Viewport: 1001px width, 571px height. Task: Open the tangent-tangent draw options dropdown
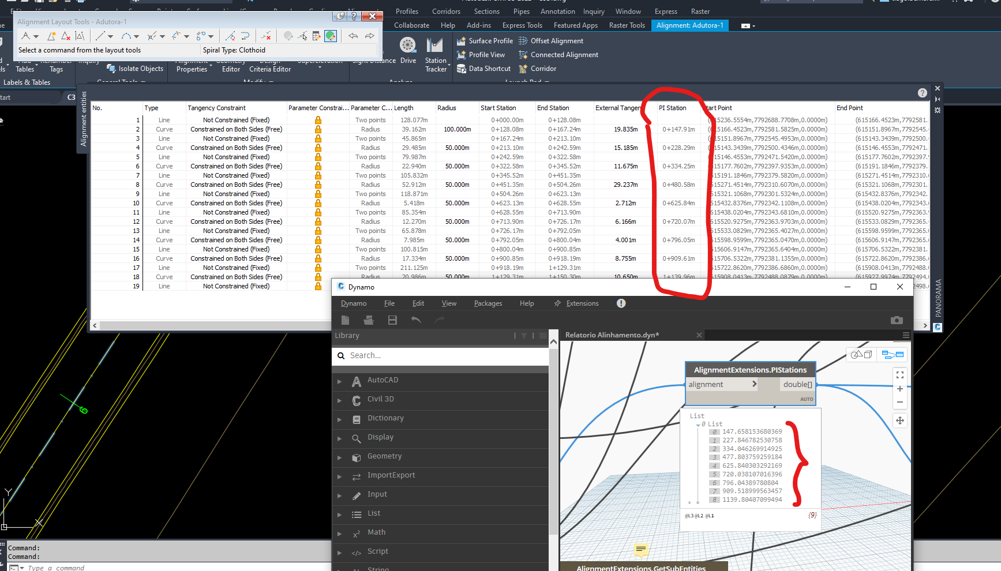click(36, 37)
